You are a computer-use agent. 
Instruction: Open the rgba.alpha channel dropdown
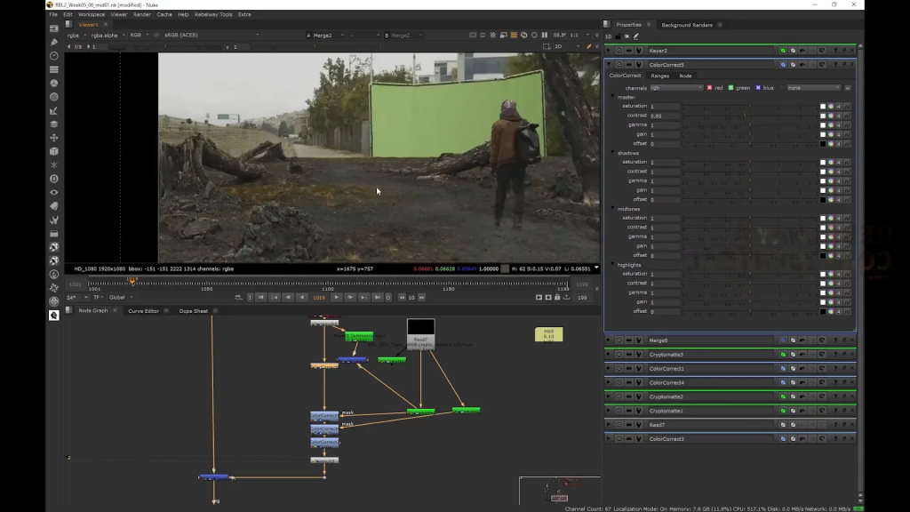[x=108, y=35]
